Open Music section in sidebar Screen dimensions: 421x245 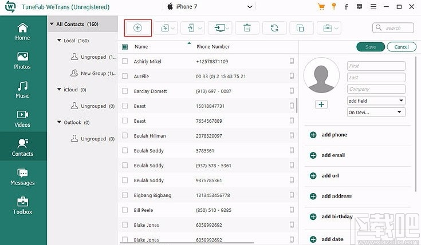tap(22, 90)
